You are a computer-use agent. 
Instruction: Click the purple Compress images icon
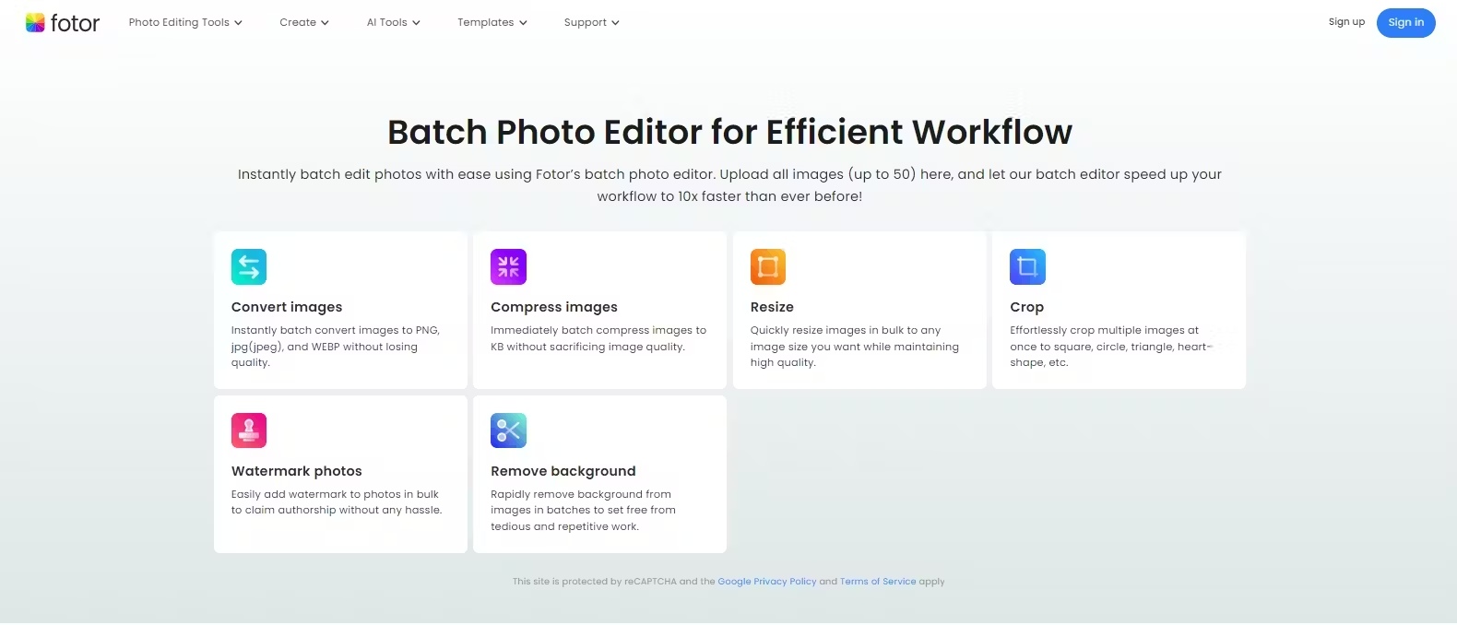point(508,266)
